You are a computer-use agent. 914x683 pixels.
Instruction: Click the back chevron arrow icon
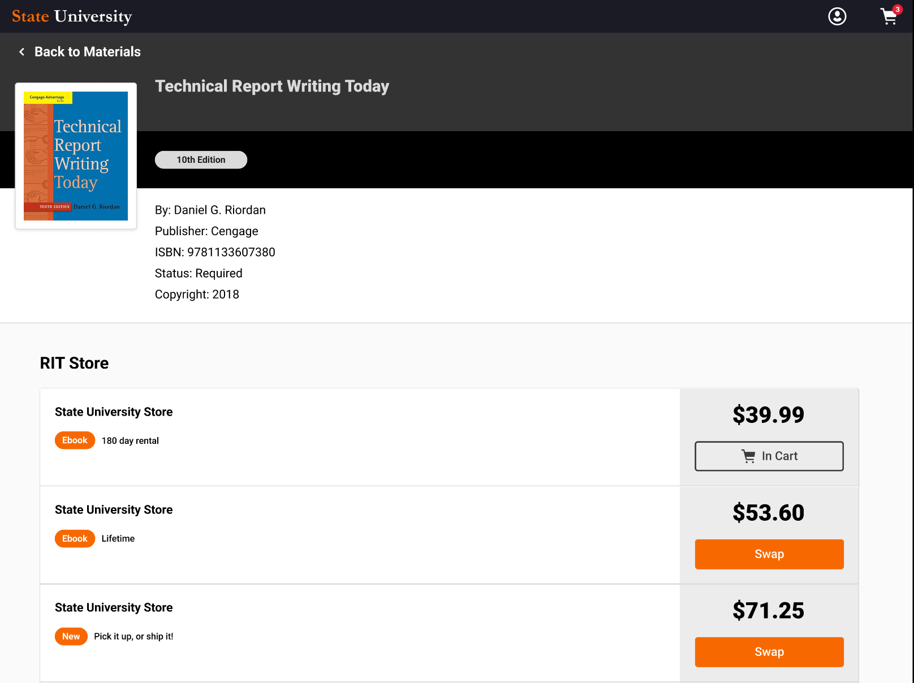(x=22, y=52)
